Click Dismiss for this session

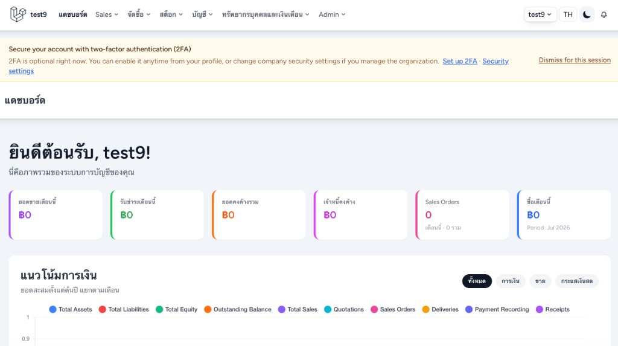(575, 60)
